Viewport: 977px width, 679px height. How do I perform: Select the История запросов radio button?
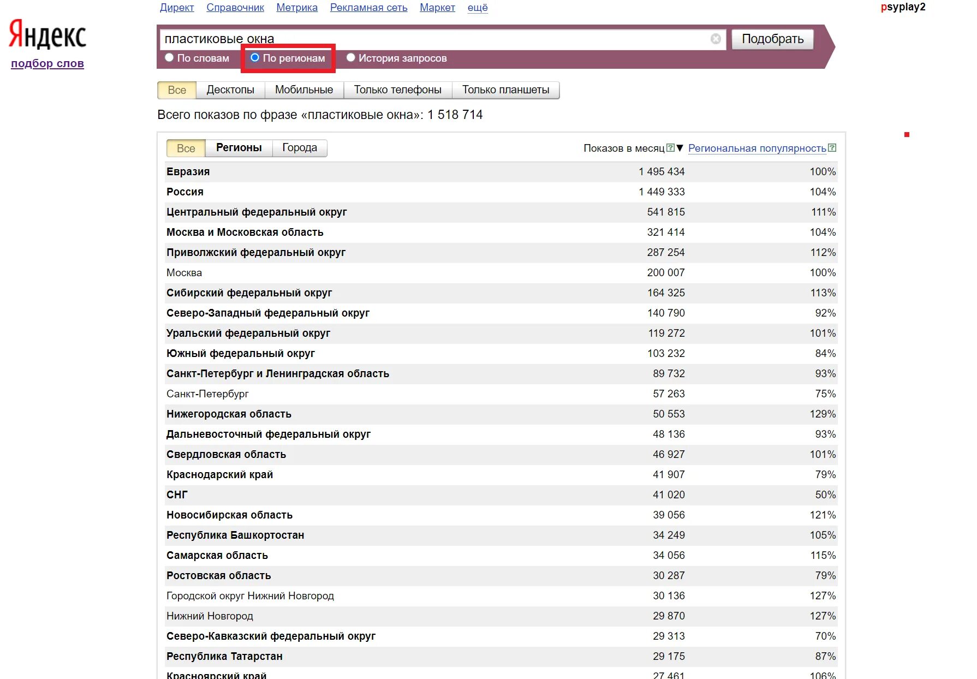351,57
